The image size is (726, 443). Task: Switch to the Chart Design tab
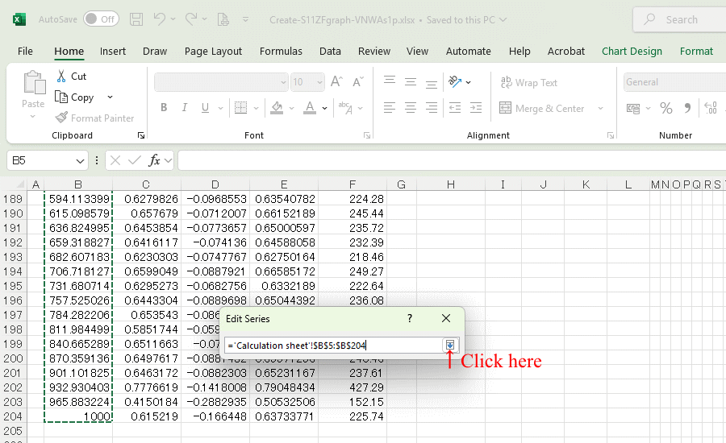632,52
